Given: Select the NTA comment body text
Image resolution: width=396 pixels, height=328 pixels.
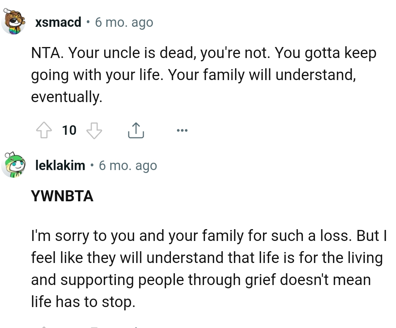Looking at the screenshot, I should point(203,75).
